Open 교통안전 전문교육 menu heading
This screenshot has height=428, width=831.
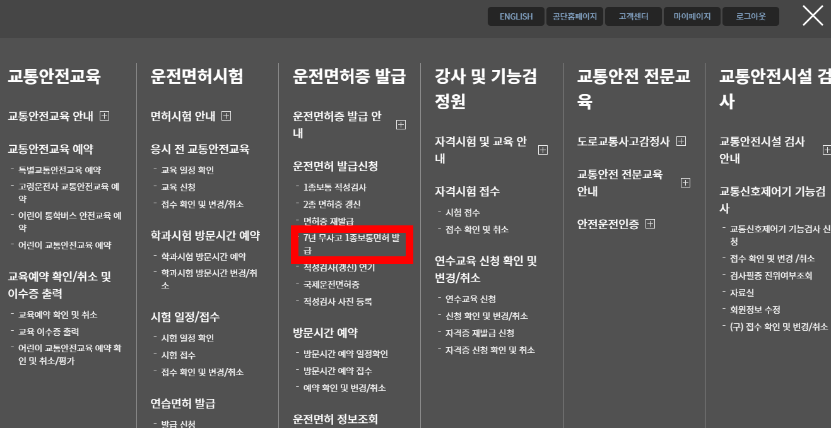pos(634,88)
